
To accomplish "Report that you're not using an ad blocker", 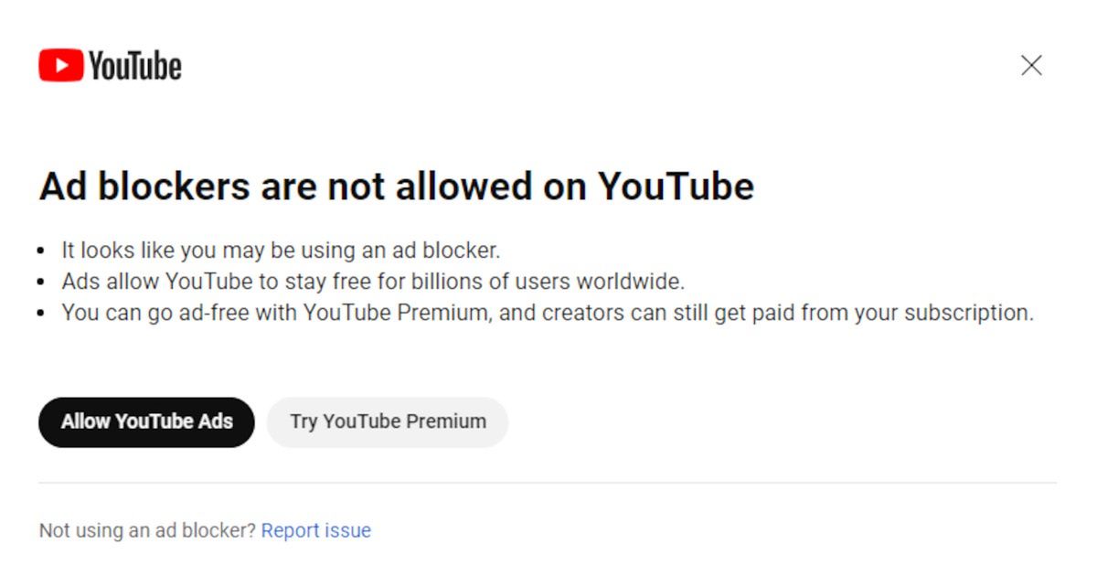I will (315, 530).
